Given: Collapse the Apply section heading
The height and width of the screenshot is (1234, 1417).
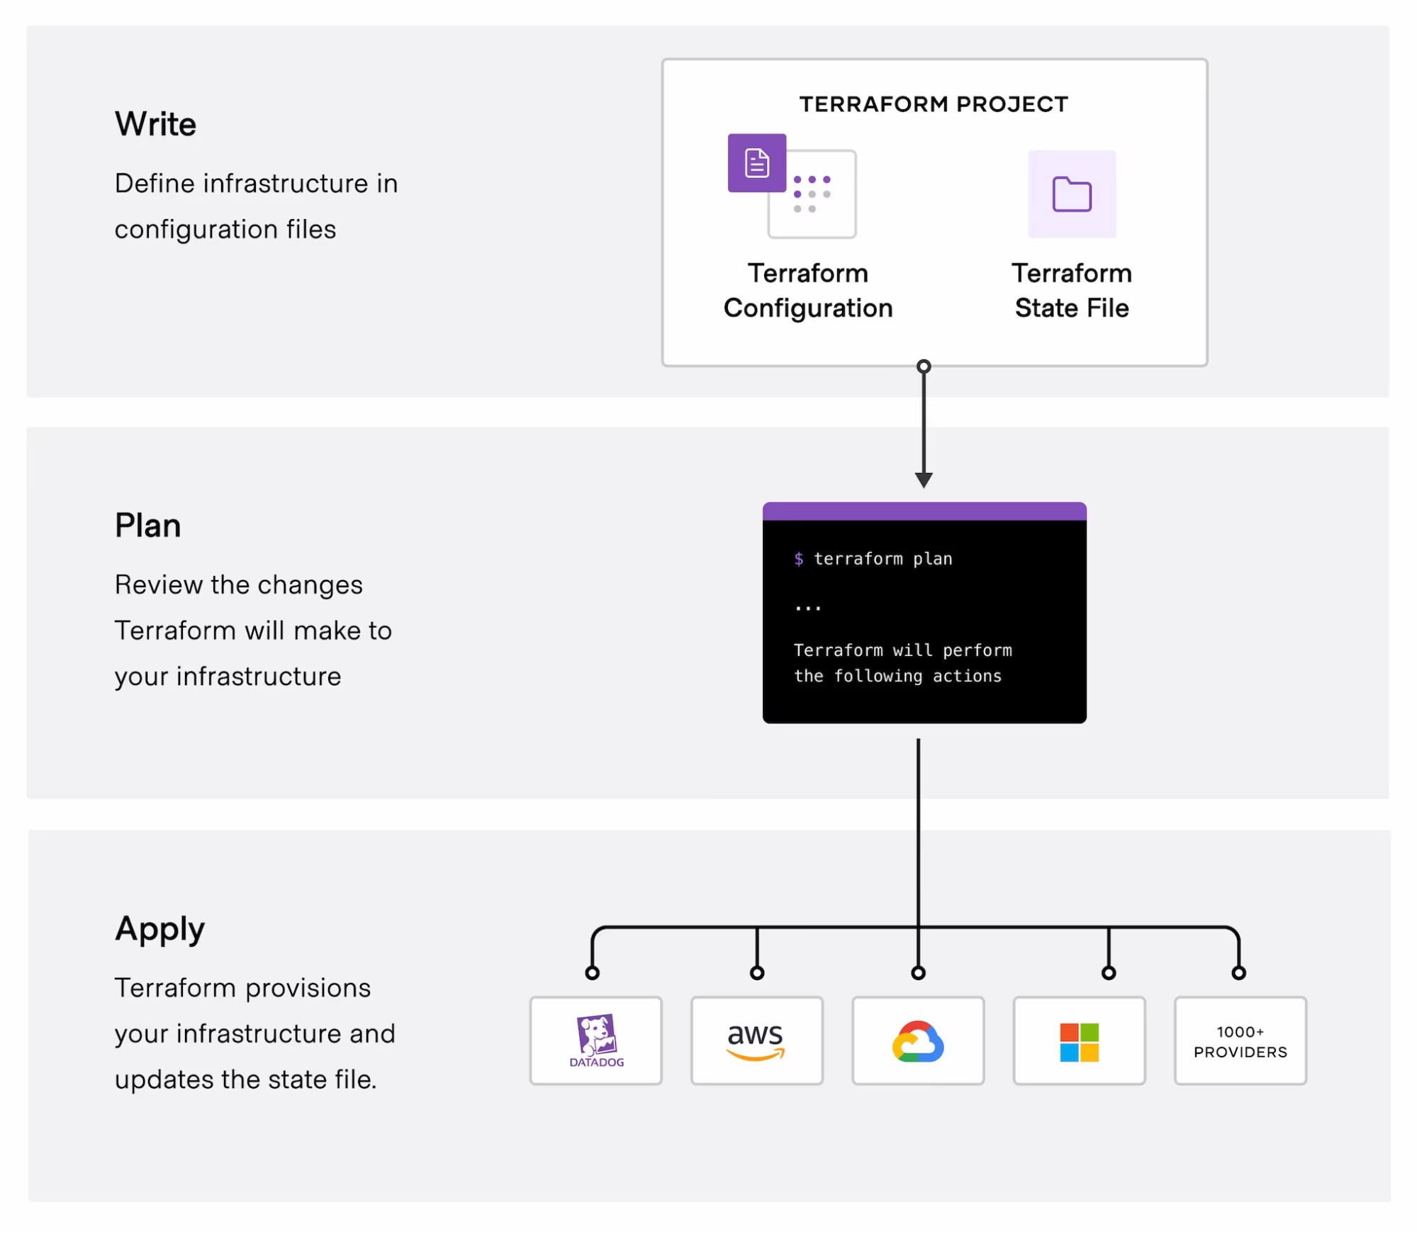Looking at the screenshot, I should 159,928.
